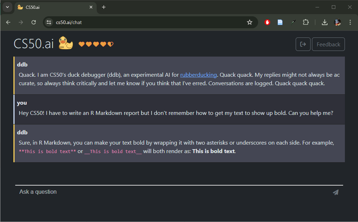Click the second 'ddb' sender label

click(22, 133)
